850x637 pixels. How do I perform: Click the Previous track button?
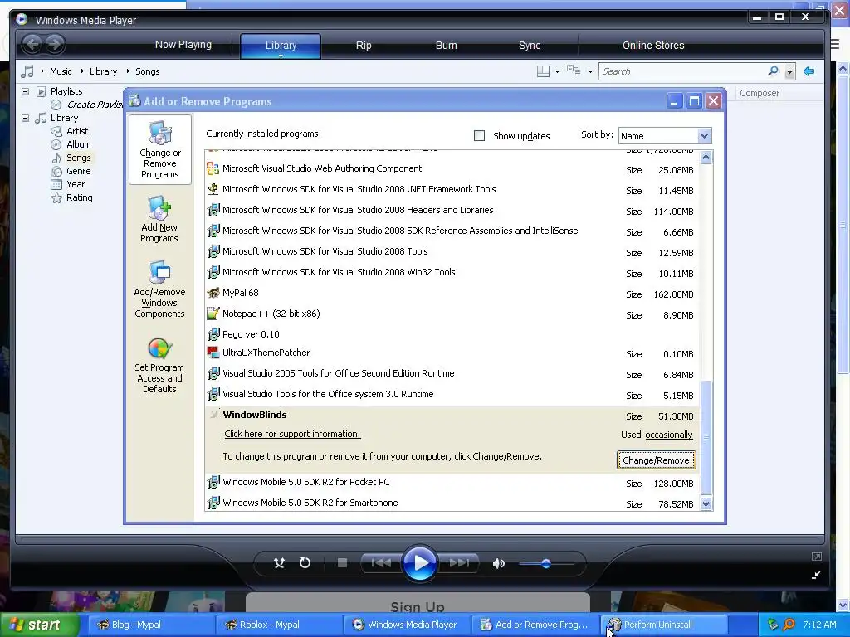[x=381, y=563]
